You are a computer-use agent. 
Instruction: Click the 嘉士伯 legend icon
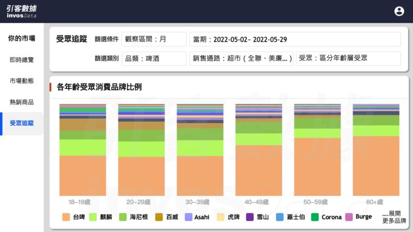pyautogui.click(x=280, y=217)
